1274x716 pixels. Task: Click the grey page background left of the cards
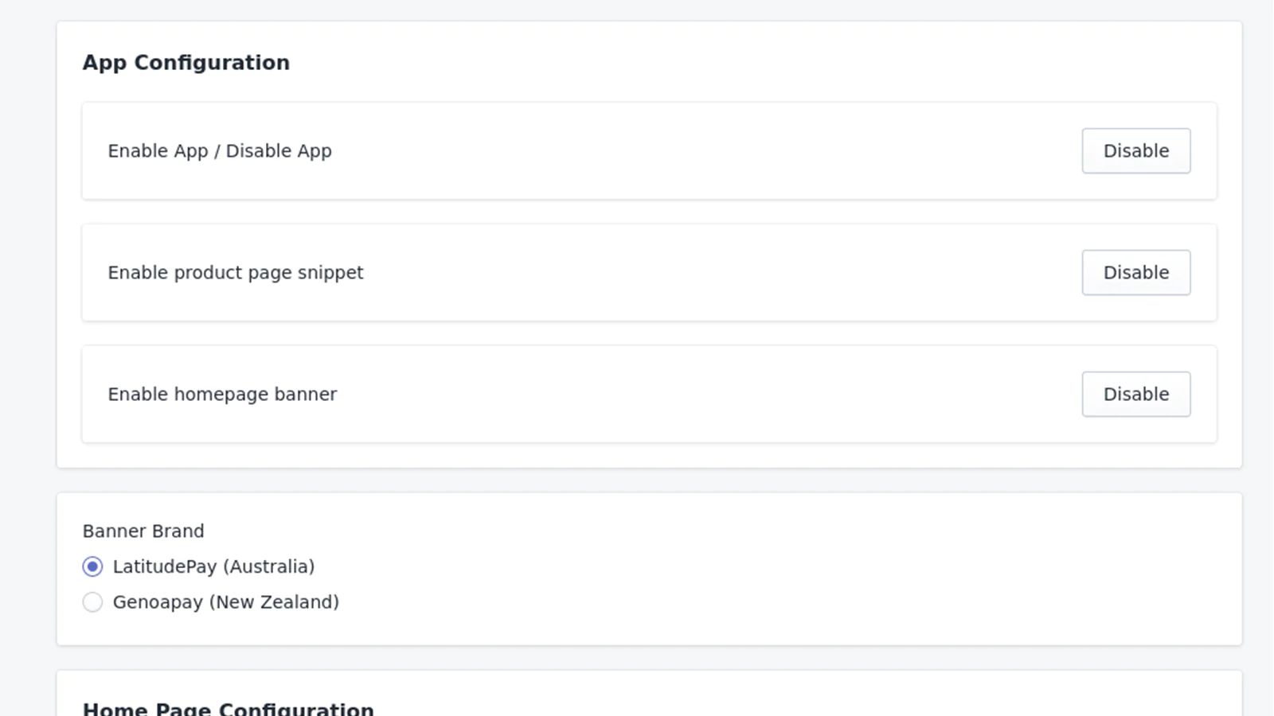(x=28, y=358)
